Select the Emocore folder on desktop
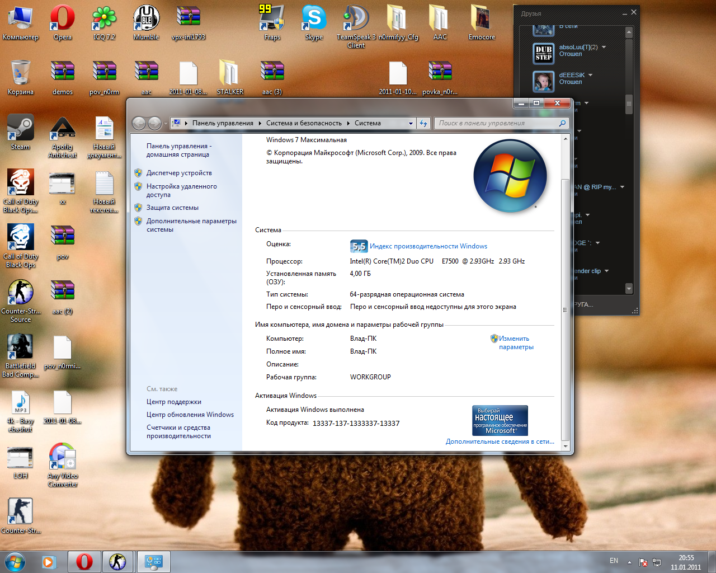 (482, 22)
